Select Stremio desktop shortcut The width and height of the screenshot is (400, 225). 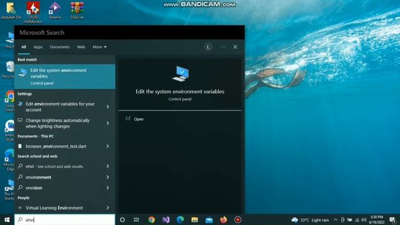[55, 11]
